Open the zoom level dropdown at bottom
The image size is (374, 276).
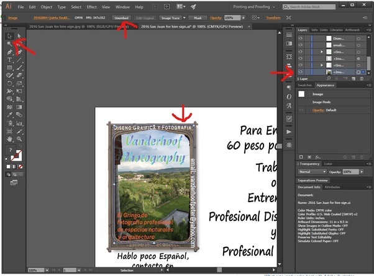(x=47, y=270)
